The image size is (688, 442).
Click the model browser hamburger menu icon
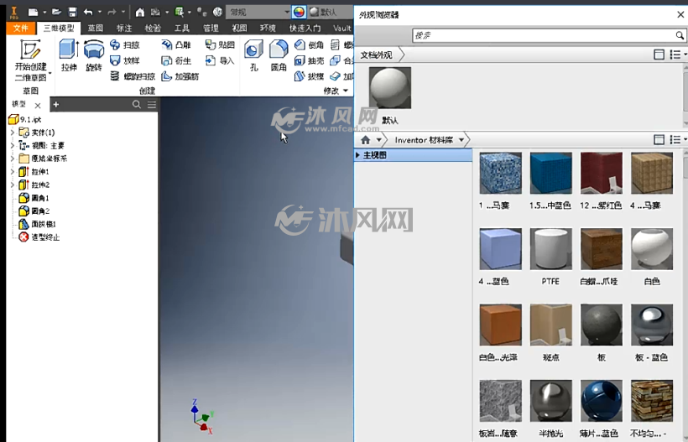(152, 104)
